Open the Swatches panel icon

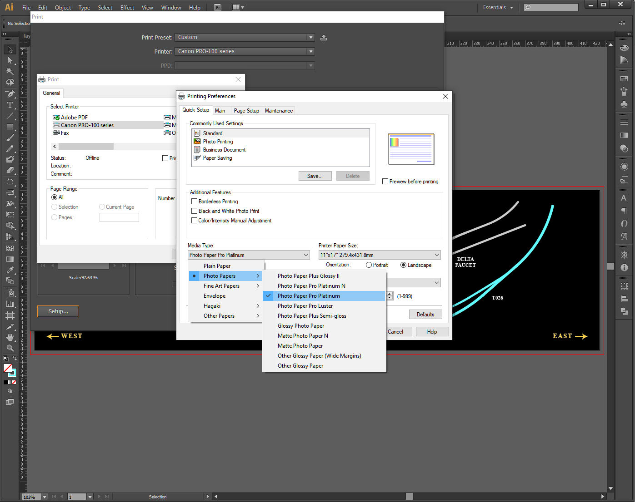coord(624,79)
